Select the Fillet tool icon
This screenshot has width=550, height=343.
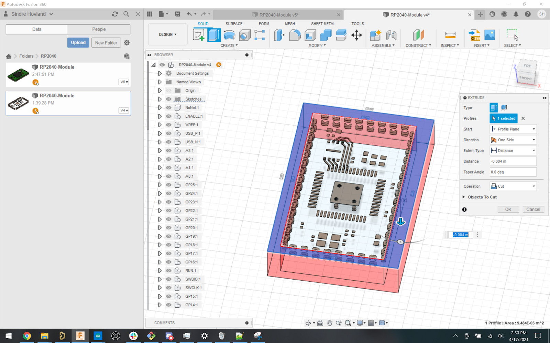pyautogui.click(x=295, y=35)
